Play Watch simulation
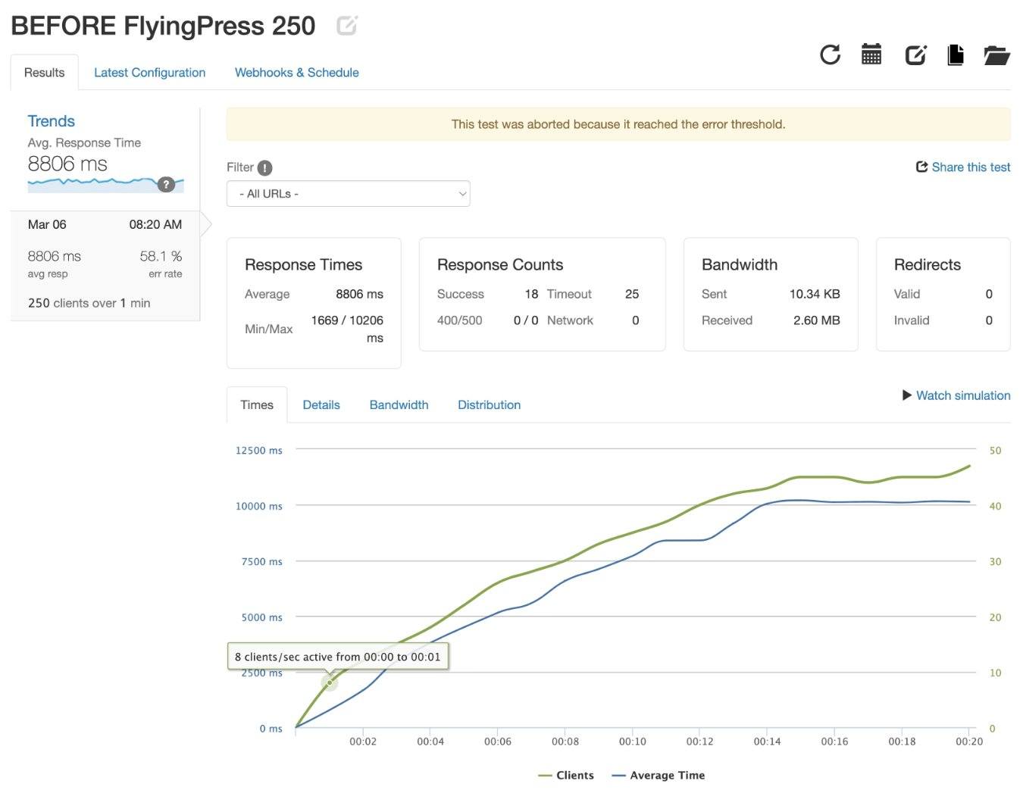The height and width of the screenshot is (790, 1023). pyautogui.click(x=956, y=395)
